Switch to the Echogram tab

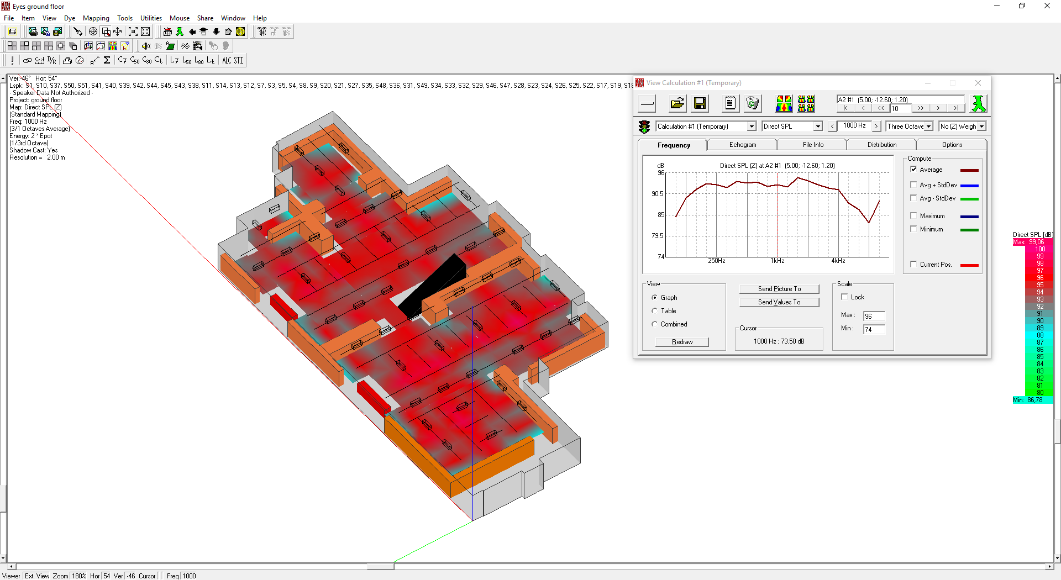tap(742, 145)
